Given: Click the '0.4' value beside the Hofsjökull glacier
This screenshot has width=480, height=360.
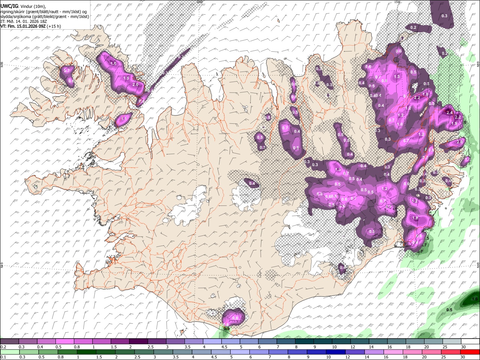Looking at the screenshot, I should tap(252, 184).
